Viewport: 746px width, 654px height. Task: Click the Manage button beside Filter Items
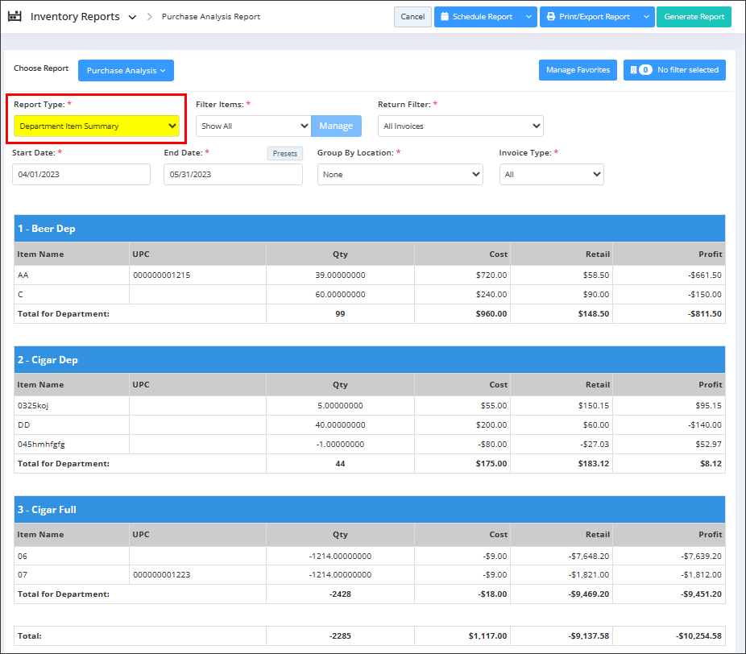pyautogui.click(x=337, y=126)
